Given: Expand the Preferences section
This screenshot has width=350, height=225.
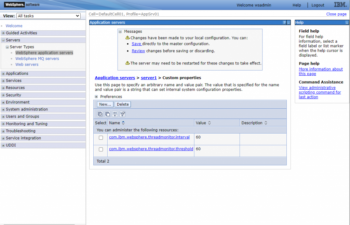Looking at the screenshot, I should pos(96,96).
